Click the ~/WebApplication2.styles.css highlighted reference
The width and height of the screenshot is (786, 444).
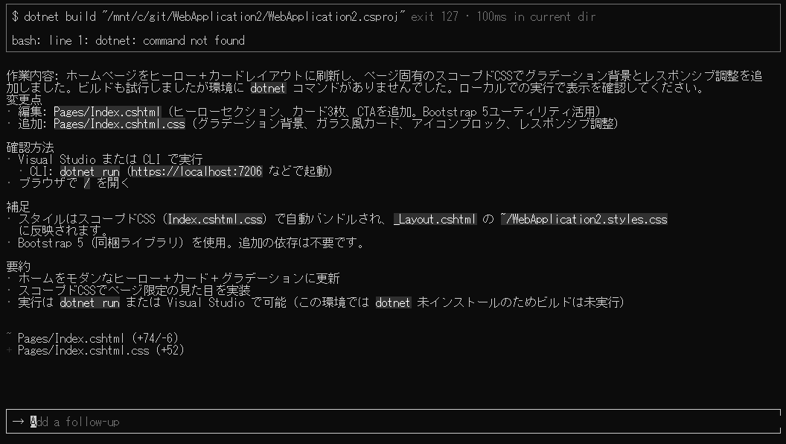[584, 219]
